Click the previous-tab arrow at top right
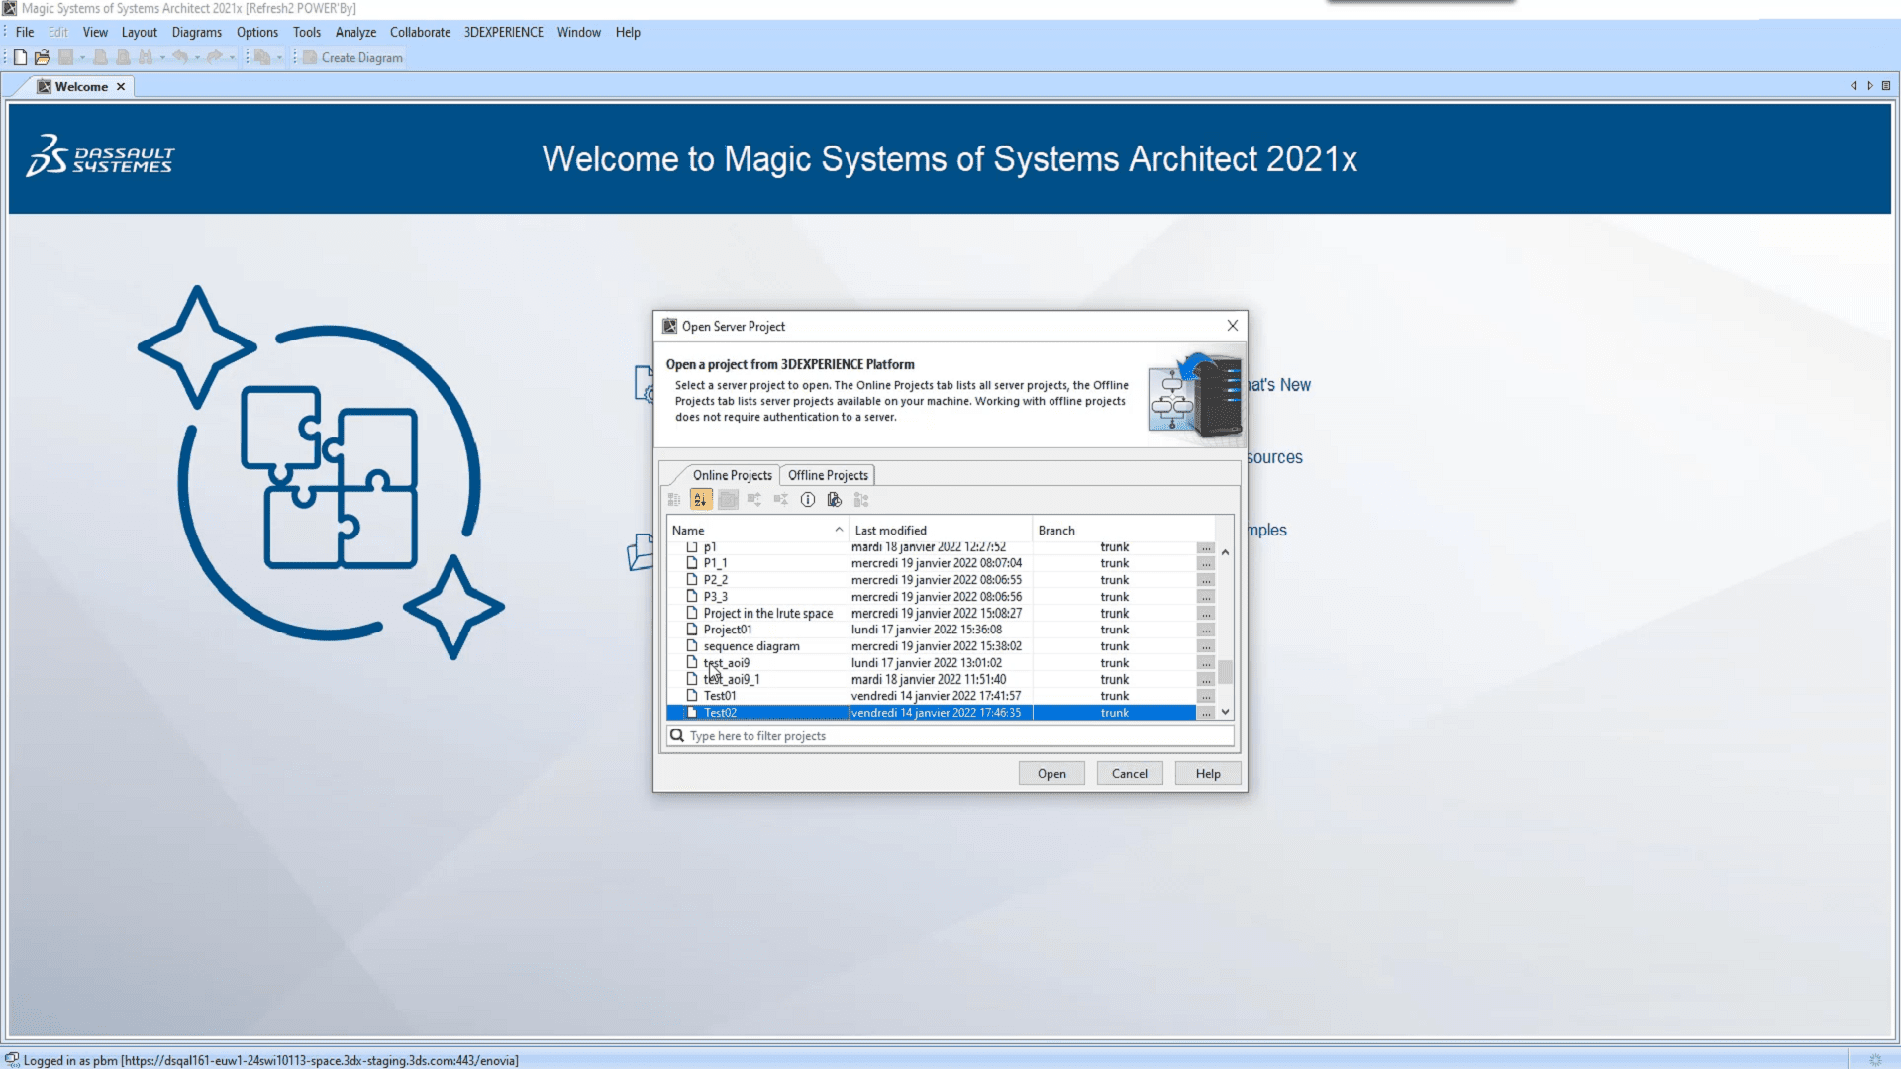 1853,86
